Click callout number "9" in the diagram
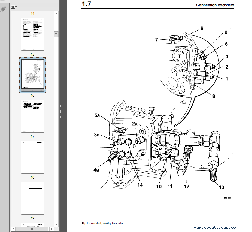Viewport: 252px width, 232px height. (226, 32)
